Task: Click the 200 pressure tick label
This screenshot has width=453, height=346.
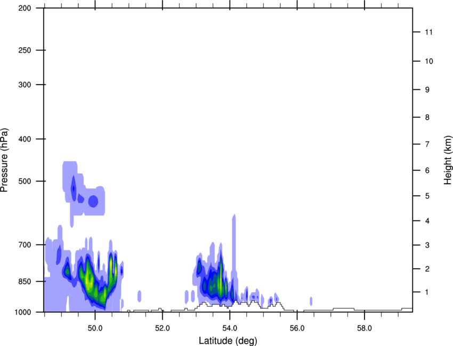Action: (25, 8)
